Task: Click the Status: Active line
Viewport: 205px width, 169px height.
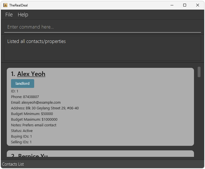Action: point(22,131)
